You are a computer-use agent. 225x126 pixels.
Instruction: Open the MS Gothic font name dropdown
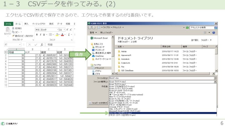click(x=58, y=30)
